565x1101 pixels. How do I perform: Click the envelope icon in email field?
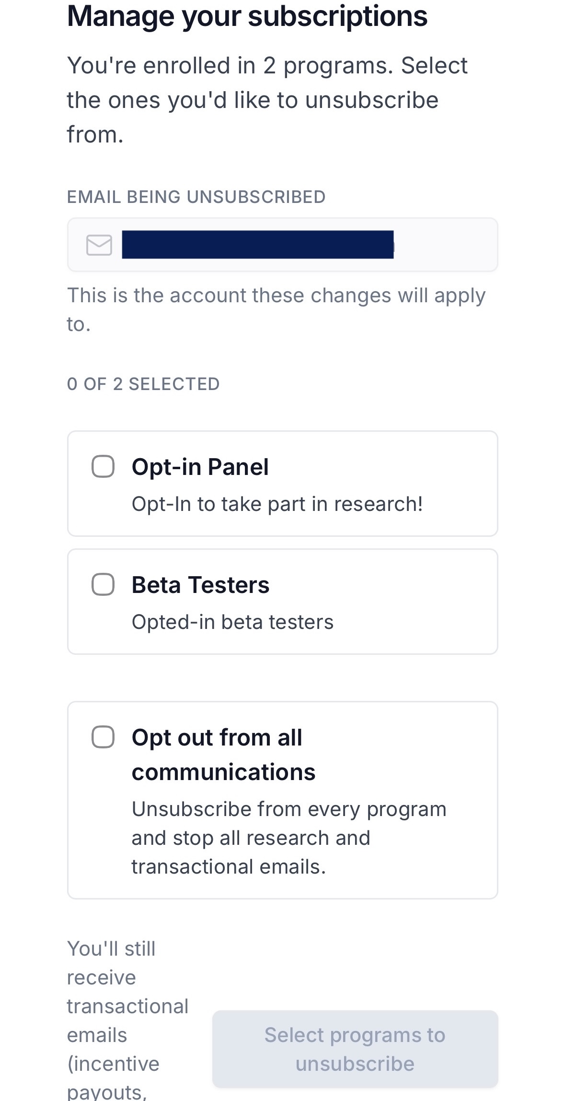coord(99,245)
